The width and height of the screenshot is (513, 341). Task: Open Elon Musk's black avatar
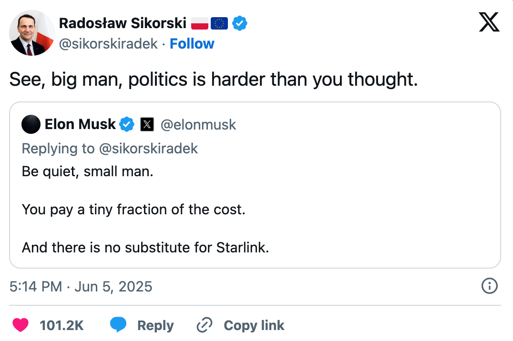(31, 124)
